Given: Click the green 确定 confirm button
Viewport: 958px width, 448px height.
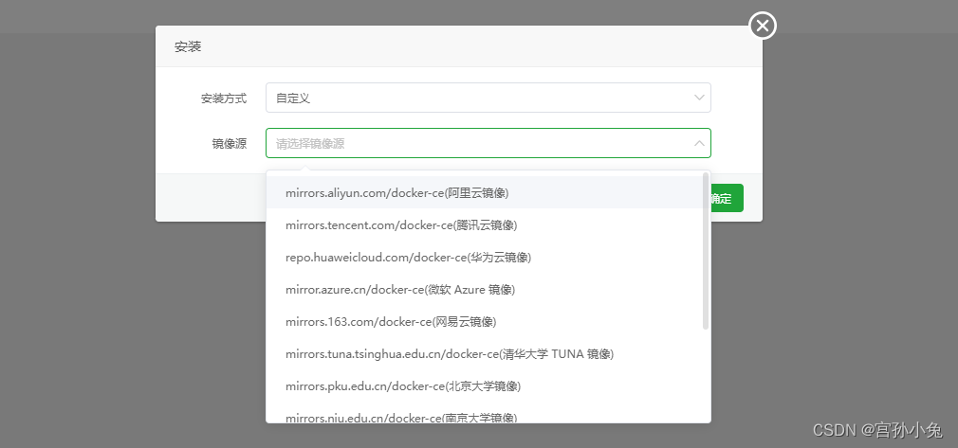Looking at the screenshot, I should tap(726, 198).
